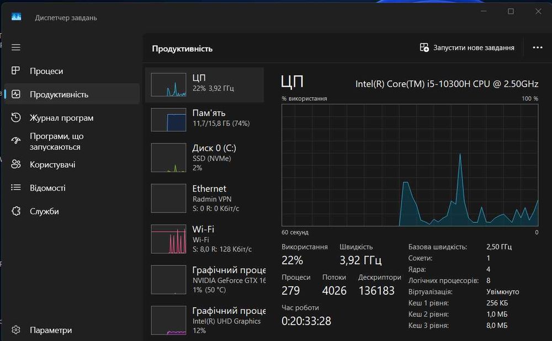Open Користувачі users icon
Image resolution: width=552 pixels, height=341 pixels.
16,164
